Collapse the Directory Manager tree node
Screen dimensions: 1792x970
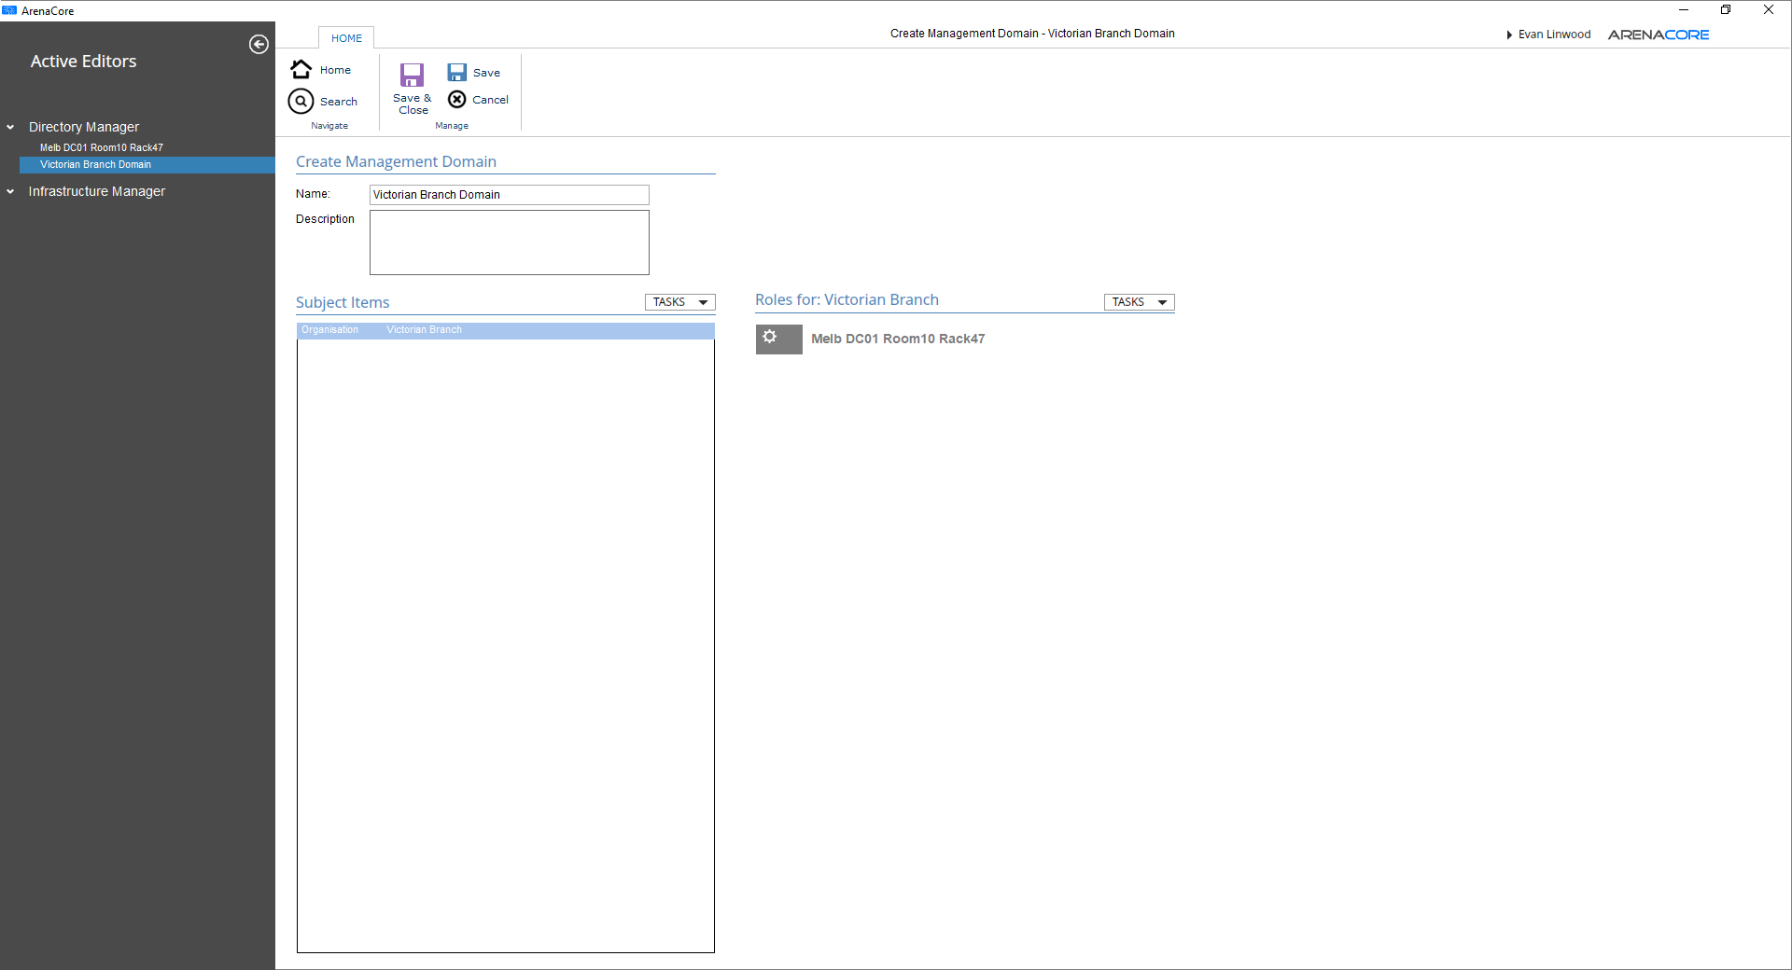pyautogui.click(x=11, y=128)
